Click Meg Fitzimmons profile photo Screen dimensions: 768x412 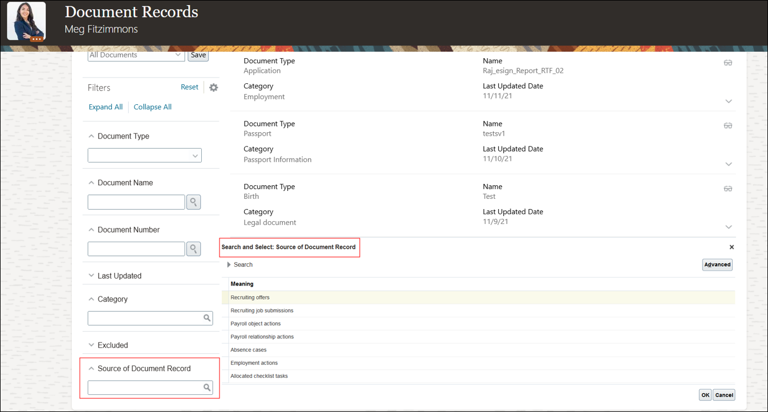coord(26,21)
